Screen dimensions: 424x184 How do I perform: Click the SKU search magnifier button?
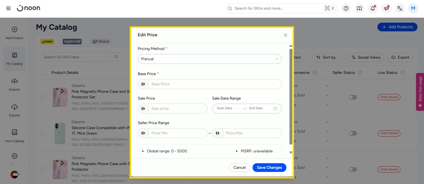(116, 57)
